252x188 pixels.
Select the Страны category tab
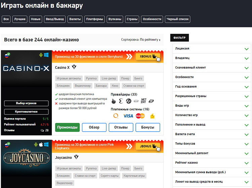[x=132, y=19]
